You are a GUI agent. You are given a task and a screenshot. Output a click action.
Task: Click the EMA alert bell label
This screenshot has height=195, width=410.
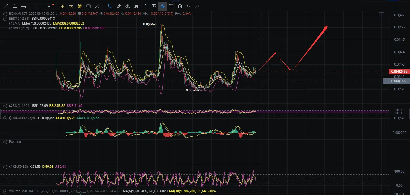coord(14,23)
